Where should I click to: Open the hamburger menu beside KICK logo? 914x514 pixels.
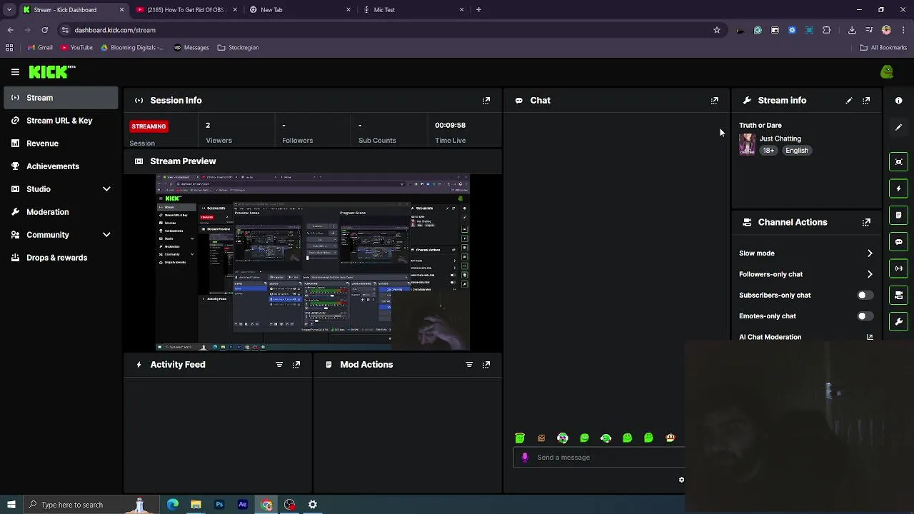(x=15, y=72)
